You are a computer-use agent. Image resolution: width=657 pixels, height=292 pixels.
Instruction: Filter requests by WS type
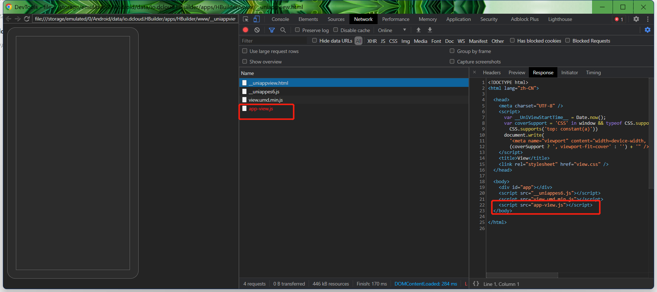pyautogui.click(x=461, y=41)
